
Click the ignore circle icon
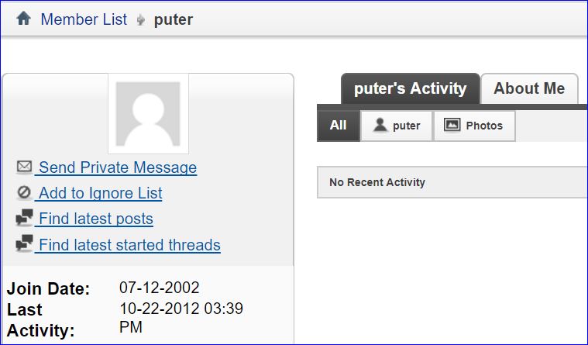pyautogui.click(x=24, y=193)
